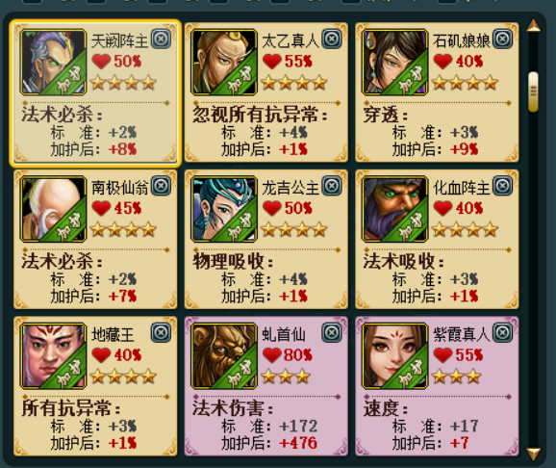Remove 虬首仙 using its X icon
The height and width of the screenshot is (468, 556).
coord(332,333)
